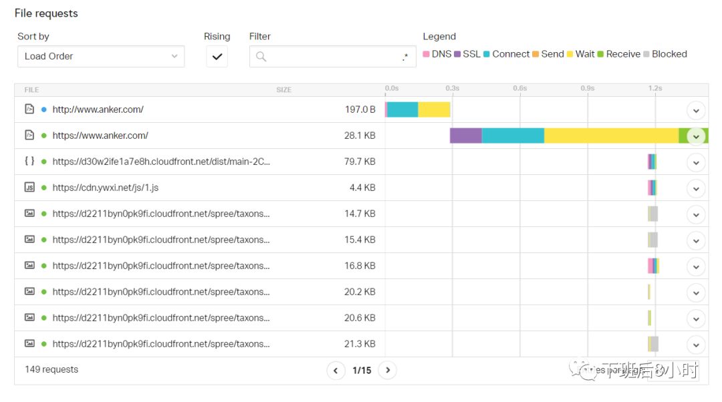Click the document icon for http://www.anker.com/

[29, 110]
